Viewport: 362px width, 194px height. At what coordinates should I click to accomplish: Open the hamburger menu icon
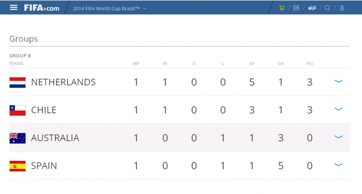(x=14, y=8)
